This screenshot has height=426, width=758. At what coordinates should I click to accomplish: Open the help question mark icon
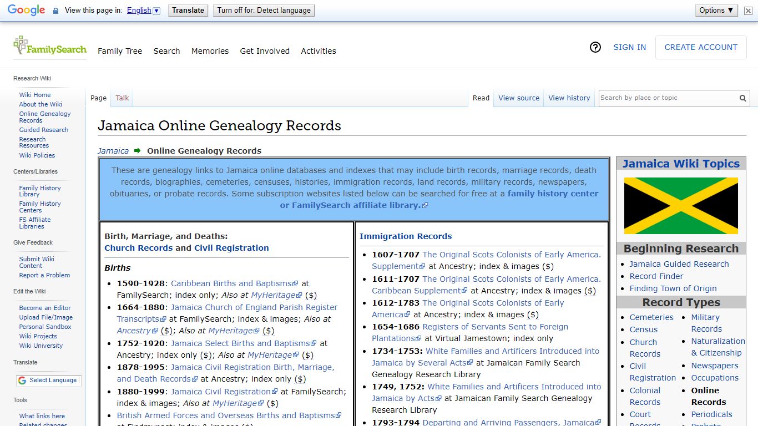[x=595, y=47]
